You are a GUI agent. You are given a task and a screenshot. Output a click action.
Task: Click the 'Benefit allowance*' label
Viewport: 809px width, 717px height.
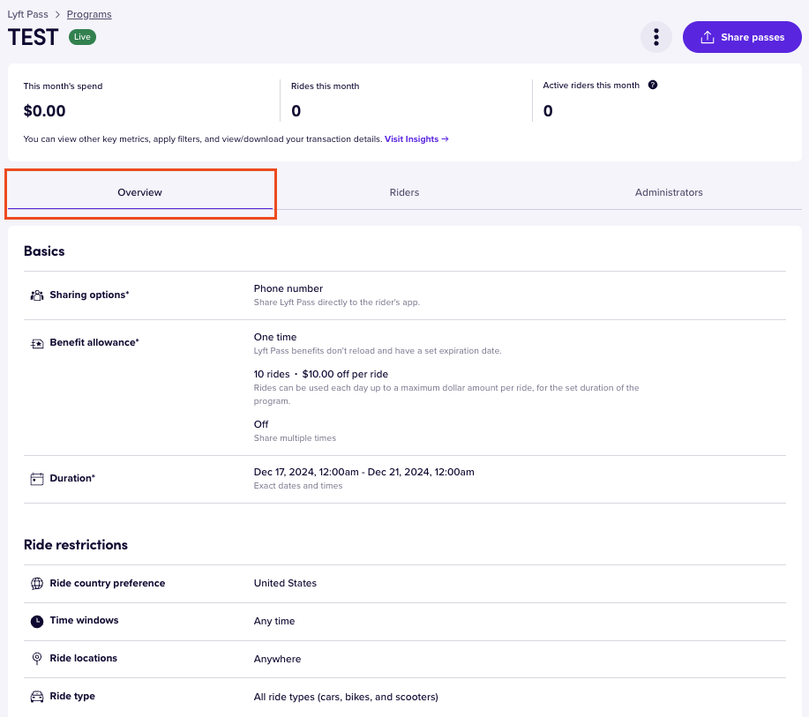click(94, 343)
